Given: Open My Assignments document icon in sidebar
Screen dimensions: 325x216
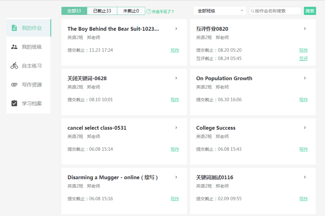Looking at the screenshot, I should (14, 28).
